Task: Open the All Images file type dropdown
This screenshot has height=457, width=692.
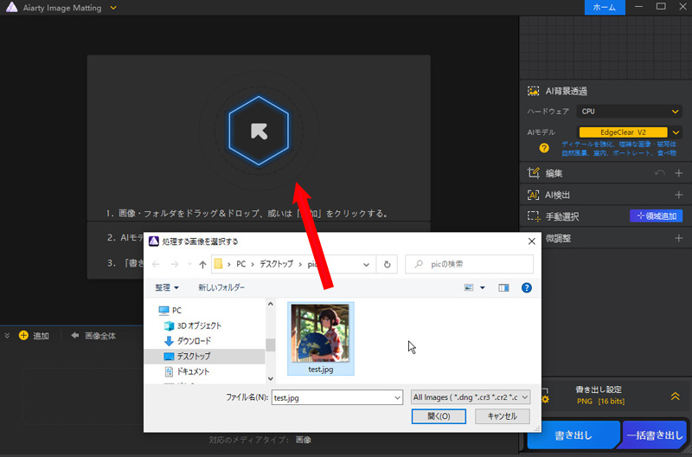Action: (x=471, y=397)
